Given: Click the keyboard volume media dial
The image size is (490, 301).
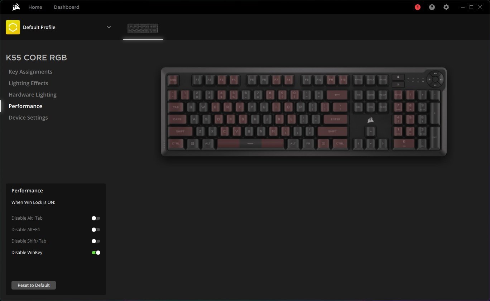Looking at the screenshot, I should coord(435,80).
